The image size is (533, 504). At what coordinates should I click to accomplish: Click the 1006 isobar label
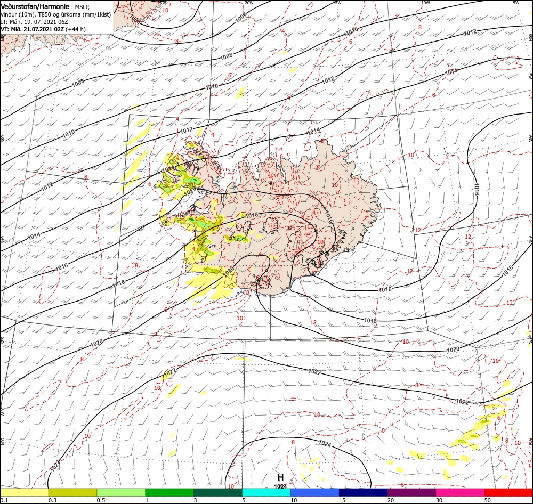point(241,17)
